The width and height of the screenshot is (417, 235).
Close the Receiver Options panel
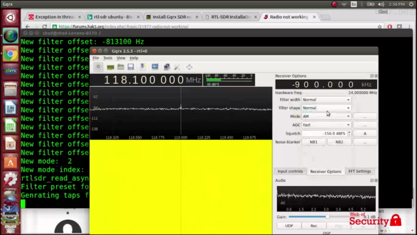click(376, 76)
